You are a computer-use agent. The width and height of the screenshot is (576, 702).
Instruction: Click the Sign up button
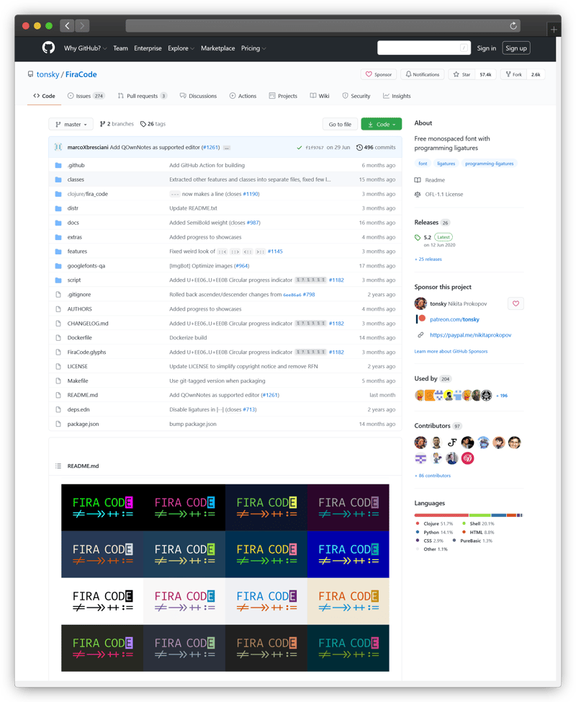click(x=516, y=48)
